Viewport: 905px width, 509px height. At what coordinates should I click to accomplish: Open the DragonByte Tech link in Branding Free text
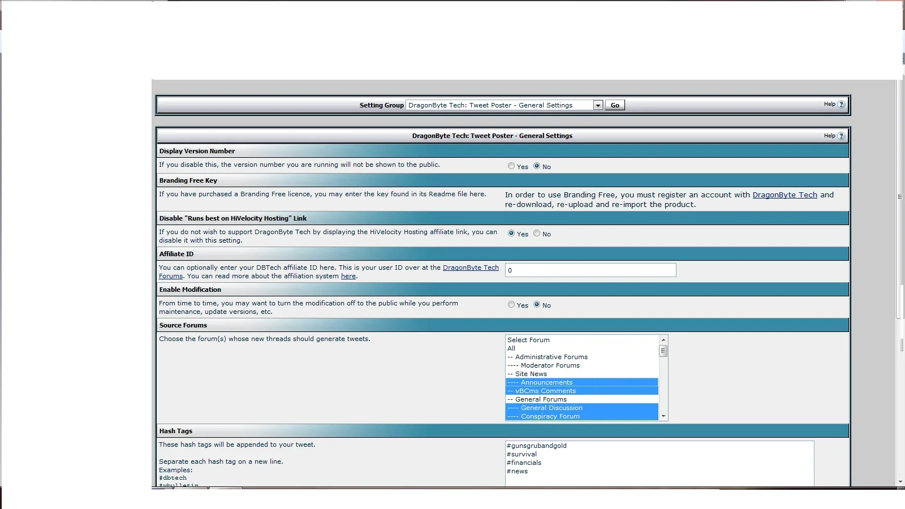point(785,195)
